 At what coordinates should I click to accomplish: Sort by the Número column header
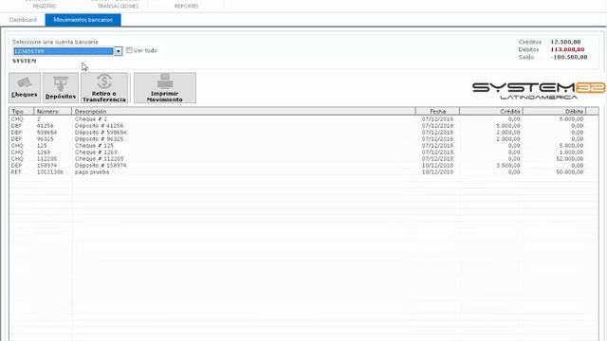tap(53, 112)
